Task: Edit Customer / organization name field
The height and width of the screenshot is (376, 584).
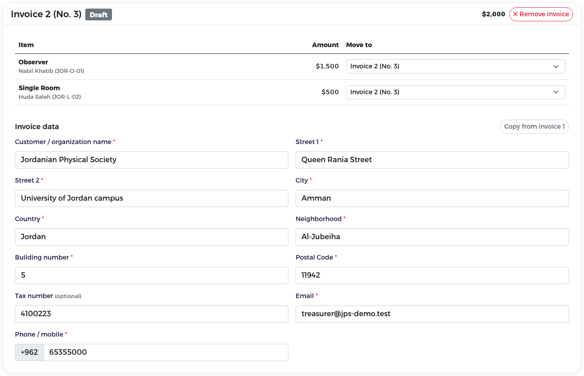Action: (151, 159)
